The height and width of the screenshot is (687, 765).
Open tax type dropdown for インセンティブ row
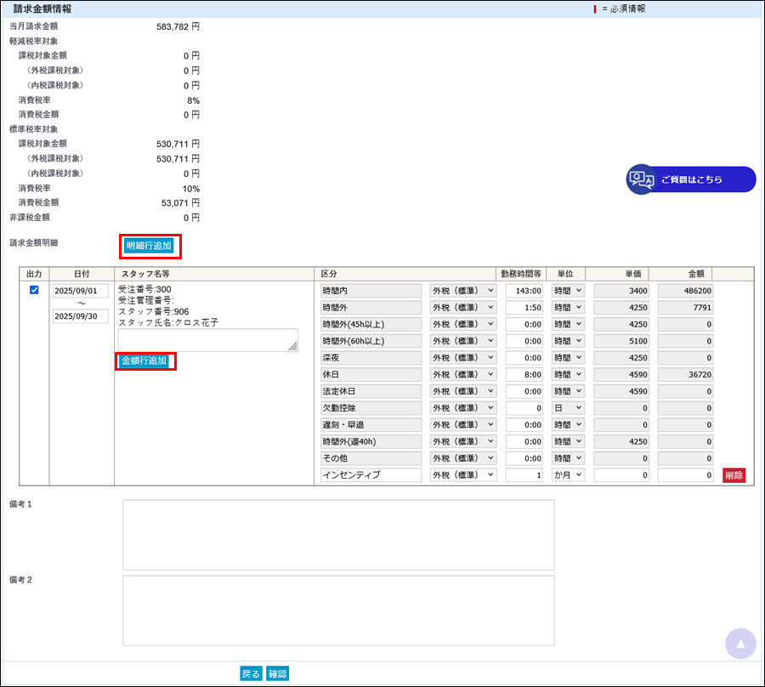point(463,474)
